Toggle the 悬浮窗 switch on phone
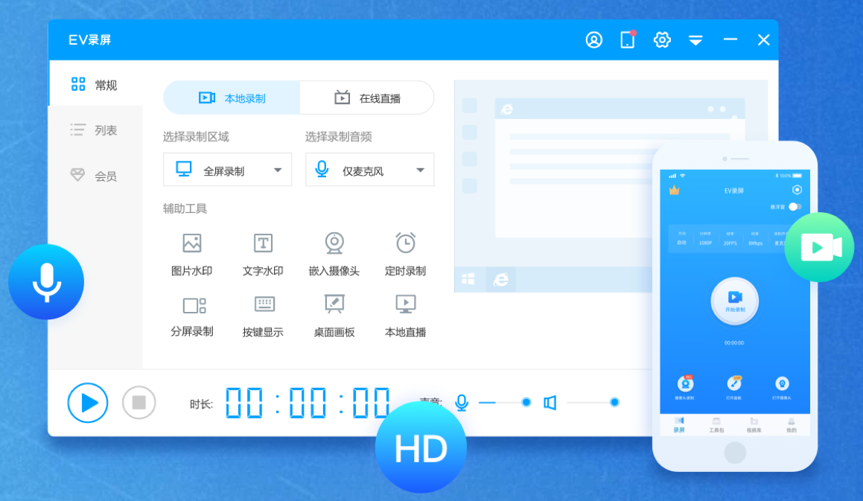The width and height of the screenshot is (863, 501). pyautogui.click(x=794, y=207)
